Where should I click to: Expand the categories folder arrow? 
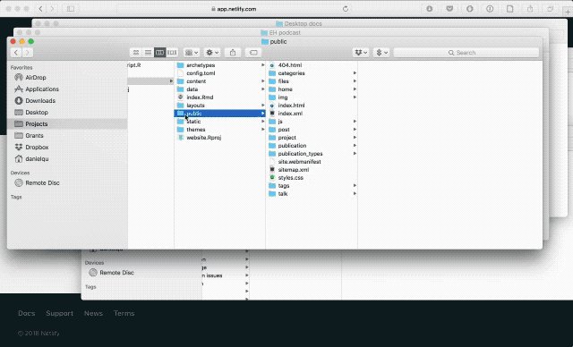pos(355,73)
